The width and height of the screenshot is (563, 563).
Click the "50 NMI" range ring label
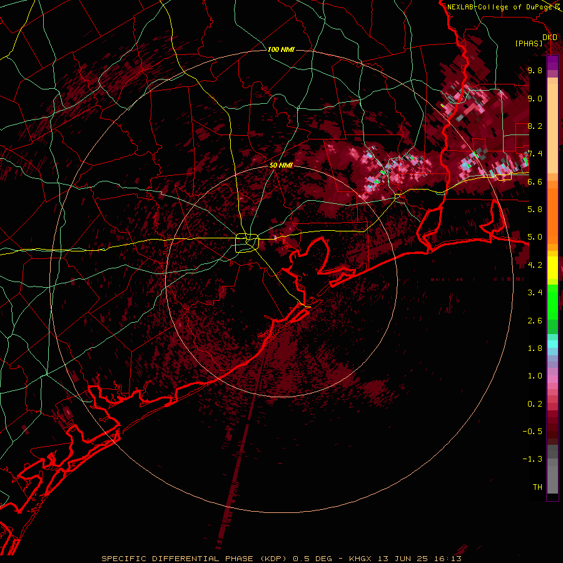pos(281,166)
